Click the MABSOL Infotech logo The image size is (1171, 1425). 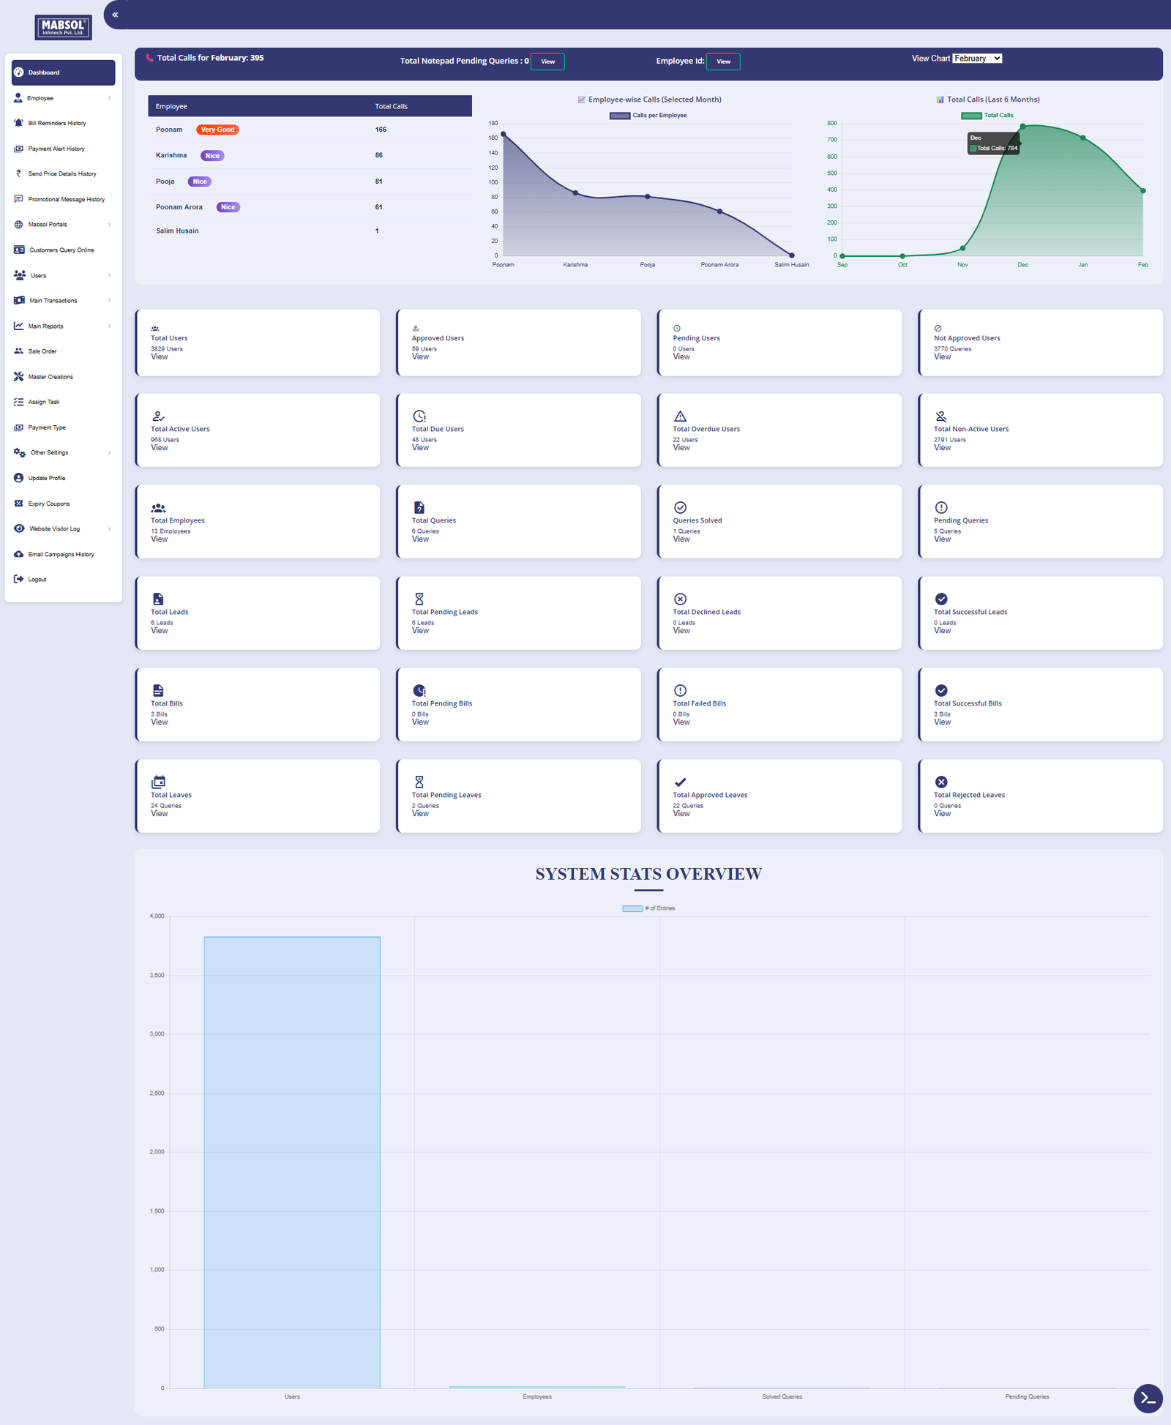point(64,27)
